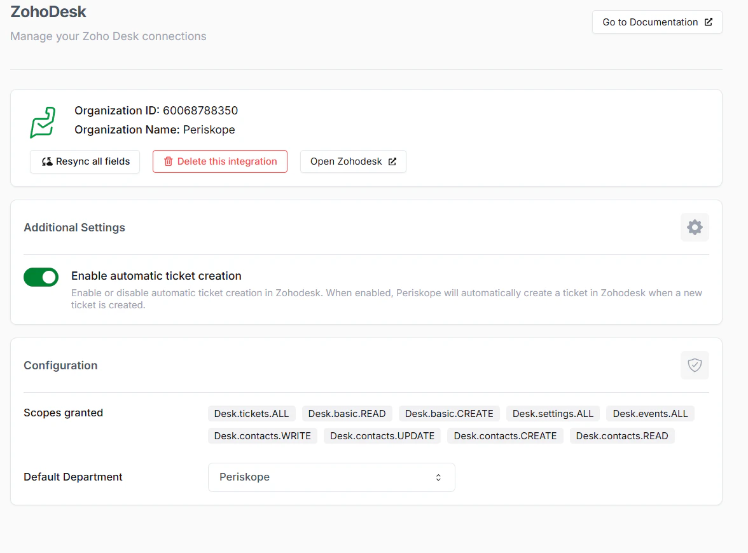Click Organization Name: Periskope text
The width and height of the screenshot is (748, 553).
155,130
